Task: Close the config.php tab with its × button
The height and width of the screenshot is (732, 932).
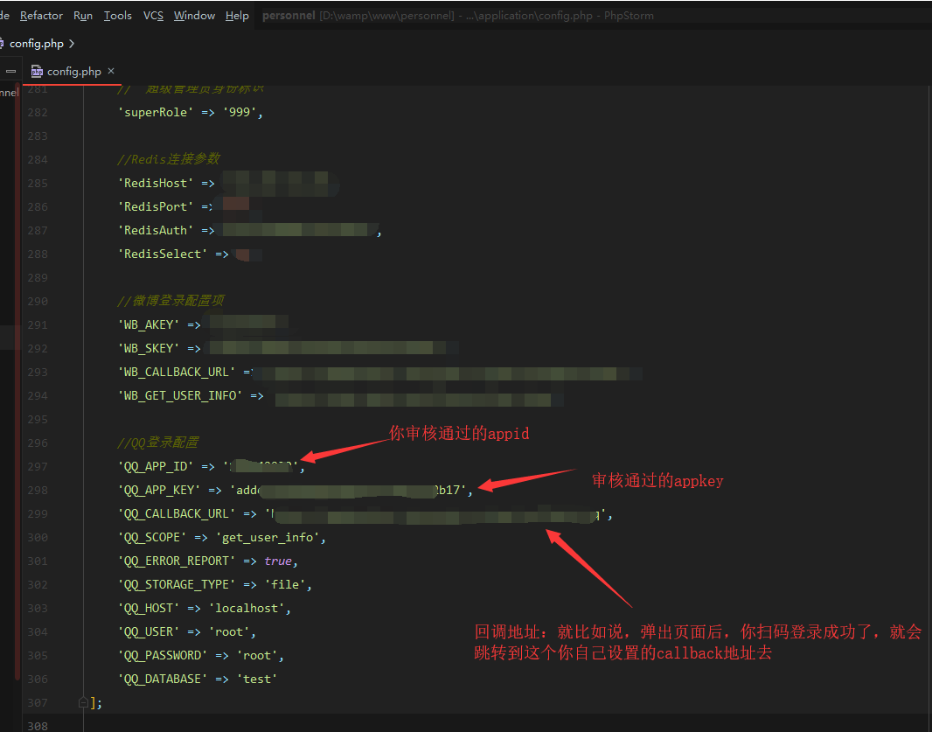Action: pyautogui.click(x=110, y=71)
